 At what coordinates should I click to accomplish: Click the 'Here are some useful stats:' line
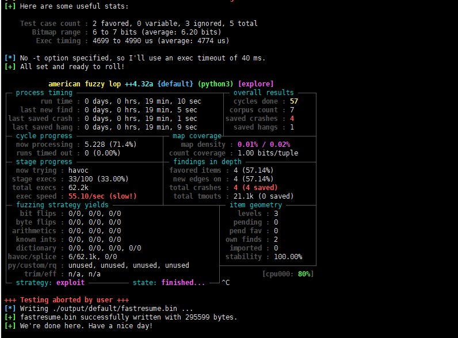click(x=67, y=6)
